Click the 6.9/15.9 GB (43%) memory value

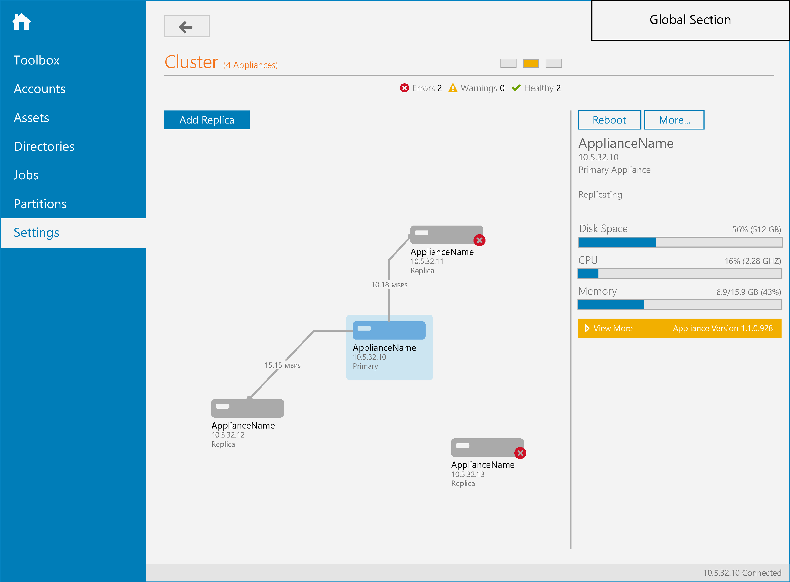click(749, 292)
